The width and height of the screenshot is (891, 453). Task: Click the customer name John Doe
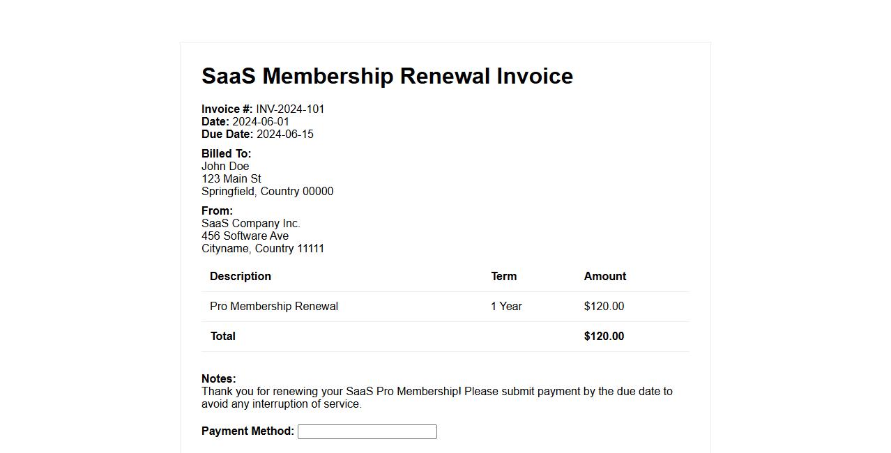point(225,166)
